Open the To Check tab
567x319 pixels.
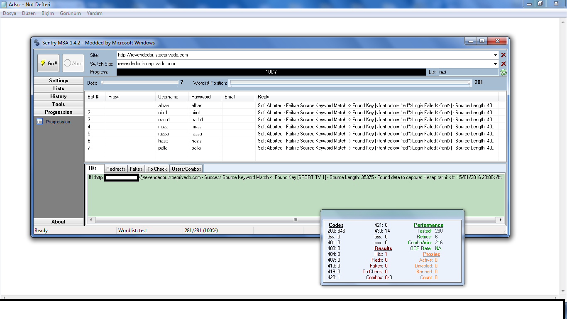pyautogui.click(x=157, y=169)
